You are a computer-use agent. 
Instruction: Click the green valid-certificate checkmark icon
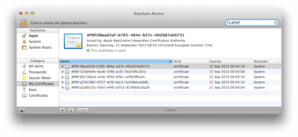point(88,51)
